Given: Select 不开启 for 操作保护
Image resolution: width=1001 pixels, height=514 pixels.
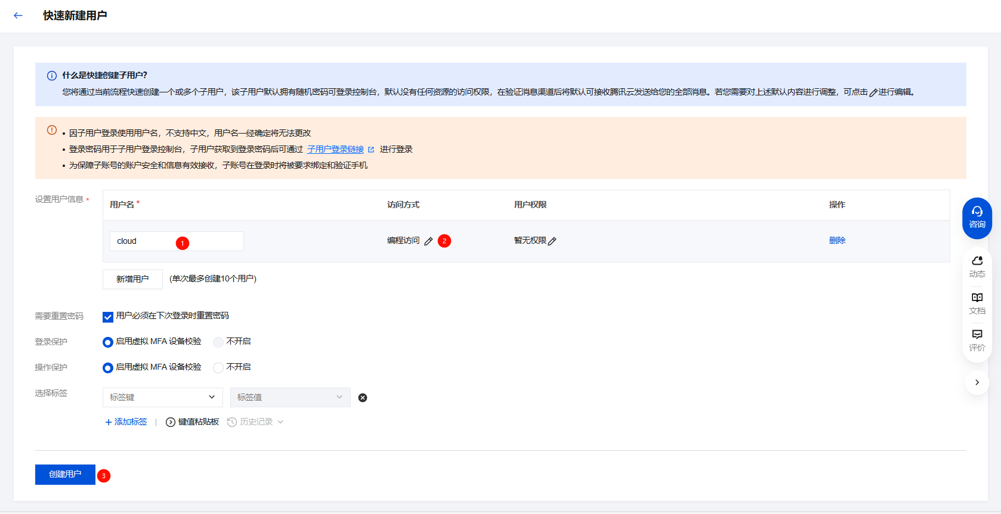Looking at the screenshot, I should tap(218, 368).
